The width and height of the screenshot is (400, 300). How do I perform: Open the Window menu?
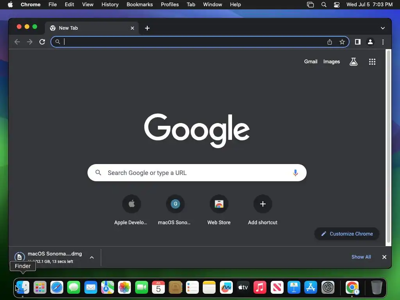[x=212, y=5]
